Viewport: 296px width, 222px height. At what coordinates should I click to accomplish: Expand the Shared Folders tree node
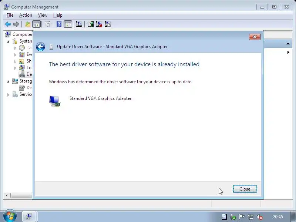pos(15,61)
